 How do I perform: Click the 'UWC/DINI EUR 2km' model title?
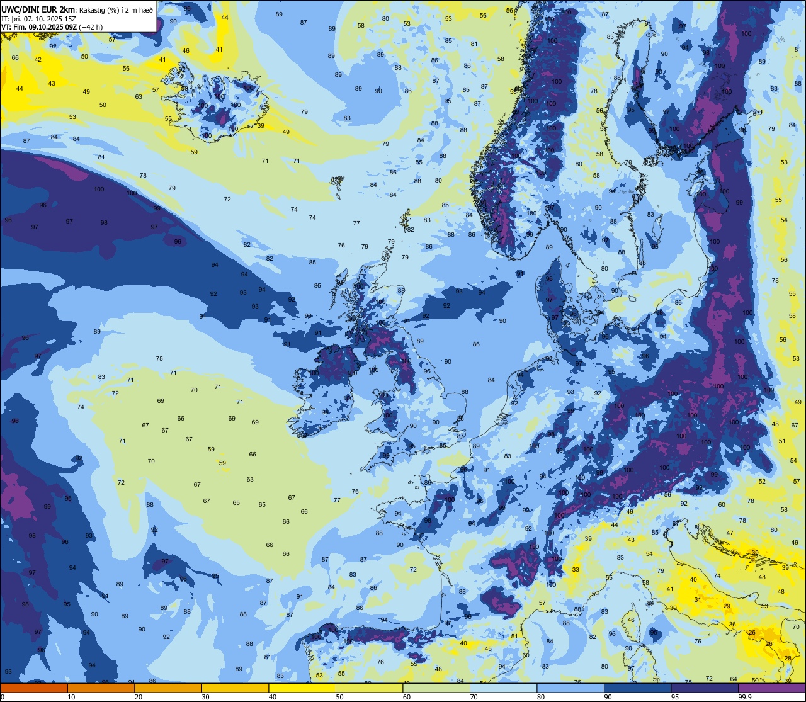pyautogui.click(x=38, y=9)
